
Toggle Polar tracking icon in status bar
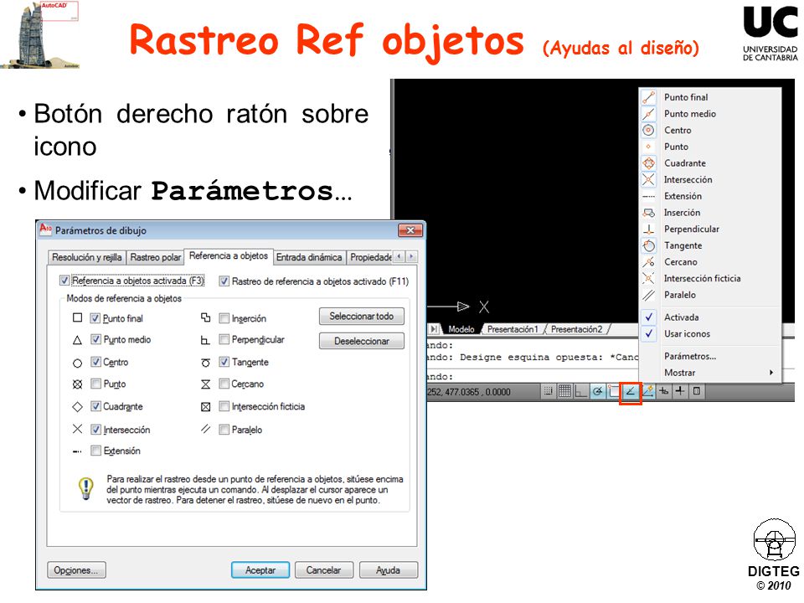tap(597, 392)
